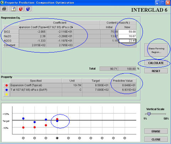Select the eighth radio button below the chart

102,138
